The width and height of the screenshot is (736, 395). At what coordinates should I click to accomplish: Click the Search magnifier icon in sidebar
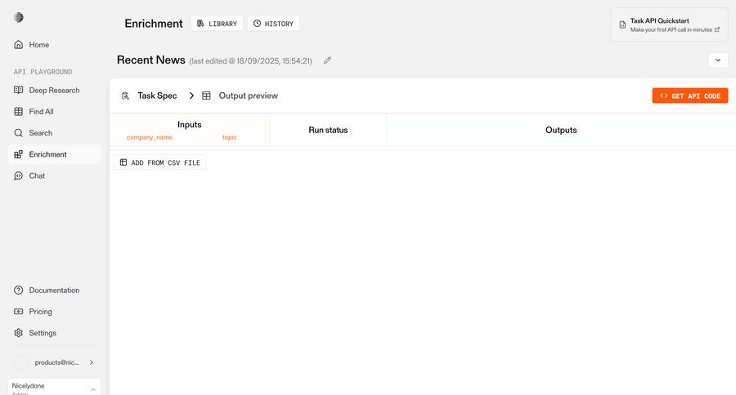pos(19,133)
